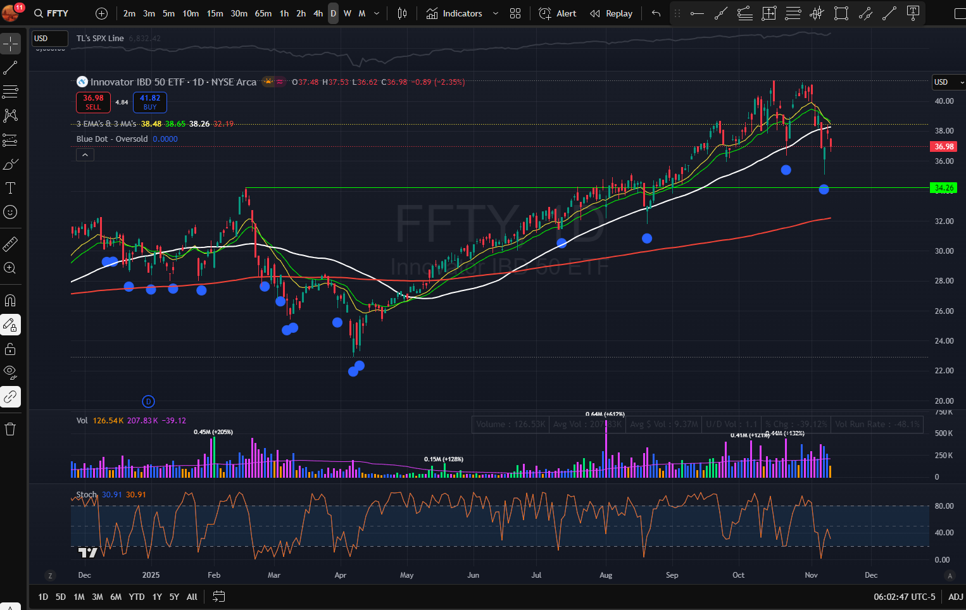Click the Blue Dot - Oversold indicator legend
This screenshot has height=610, width=966.
point(112,139)
